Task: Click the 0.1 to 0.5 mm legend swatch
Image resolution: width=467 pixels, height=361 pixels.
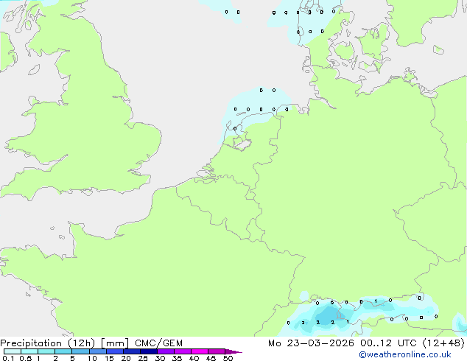Action: pos(13,351)
